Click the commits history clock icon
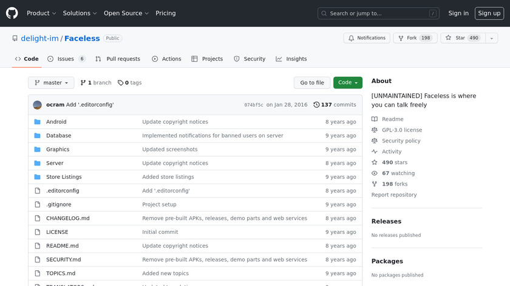Screen dimensions: 510x286 316,105
